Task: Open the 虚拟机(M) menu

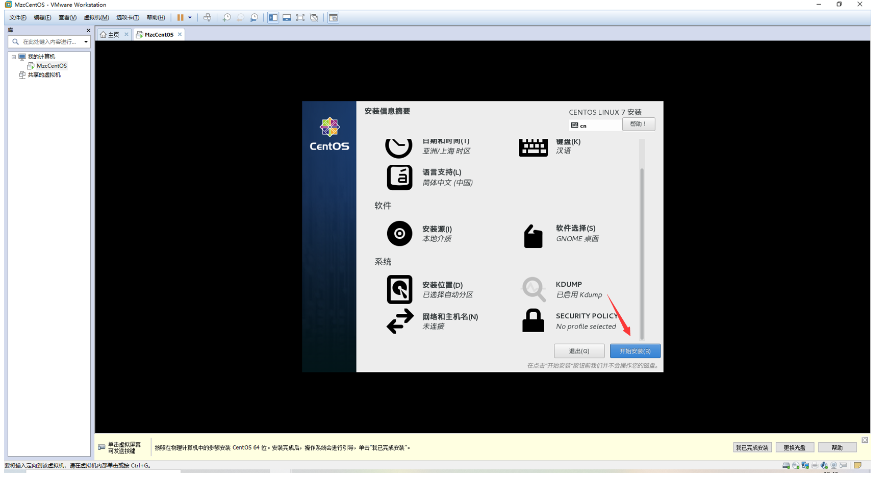Action: pyautogui.click(x=96, y=17)
